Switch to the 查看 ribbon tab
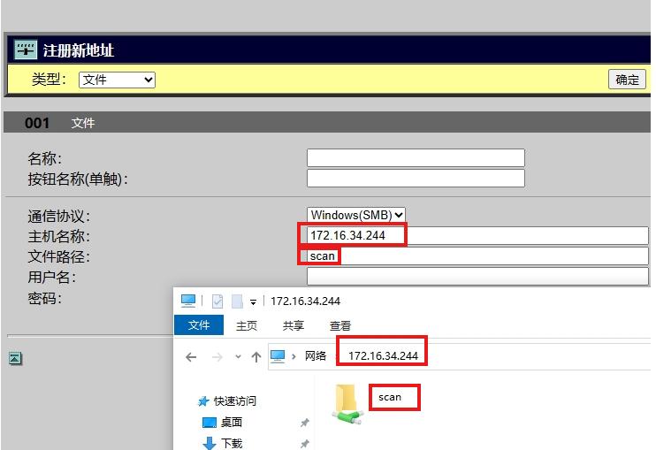656x450 pixels. point(340,325)
